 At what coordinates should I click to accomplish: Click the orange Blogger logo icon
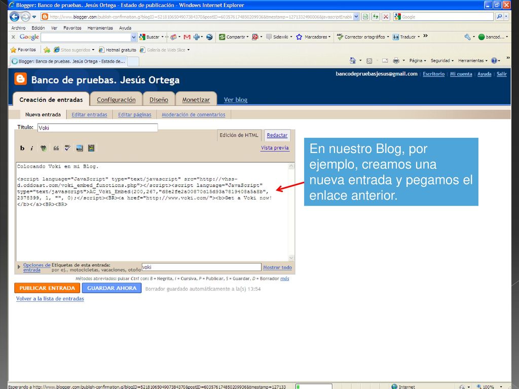pos(20,79)
